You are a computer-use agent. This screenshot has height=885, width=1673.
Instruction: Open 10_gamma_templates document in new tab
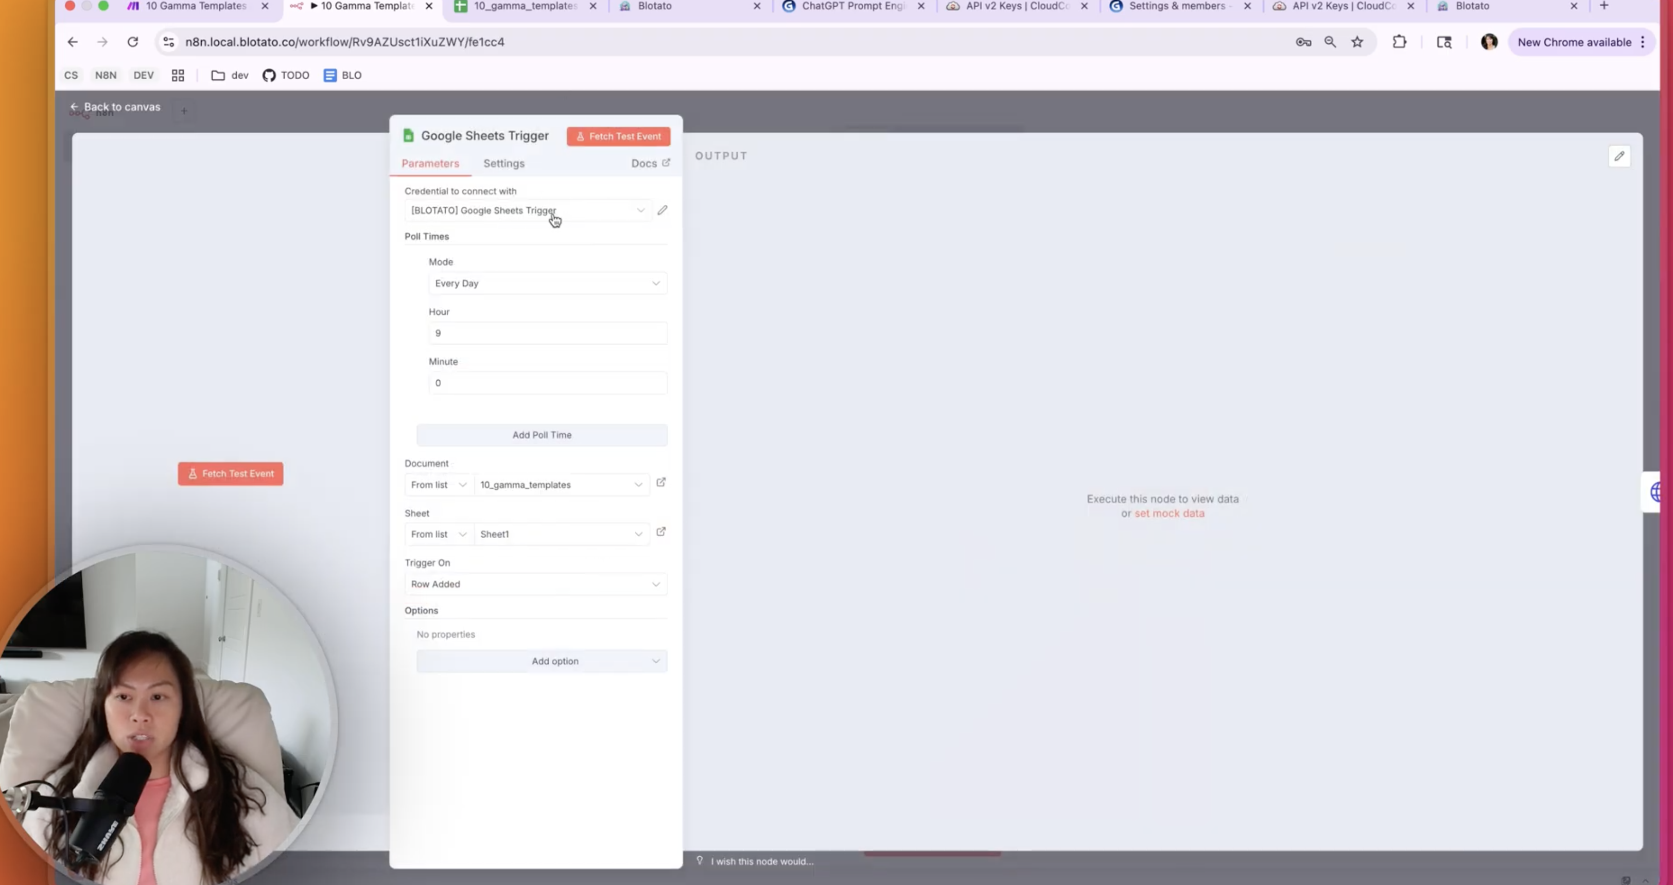[x=660, y=483]
